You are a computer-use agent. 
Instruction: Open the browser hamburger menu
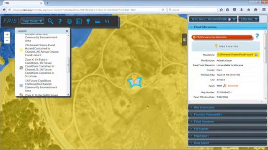[x=264, y=10]
